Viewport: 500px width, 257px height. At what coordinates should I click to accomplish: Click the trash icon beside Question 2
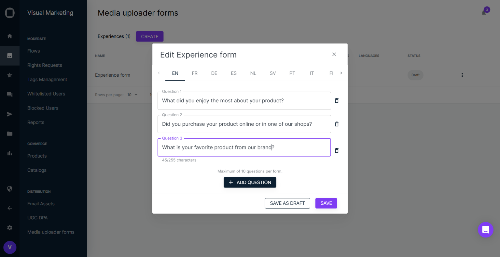point(337,124)
